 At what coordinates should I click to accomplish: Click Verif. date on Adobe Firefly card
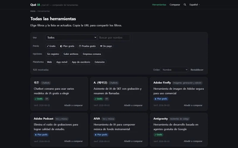[161, 105]
